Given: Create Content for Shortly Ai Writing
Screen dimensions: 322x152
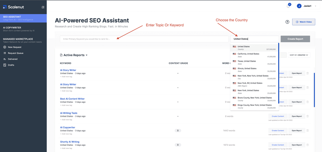Looking at the screenshot, I should (278, 145).
